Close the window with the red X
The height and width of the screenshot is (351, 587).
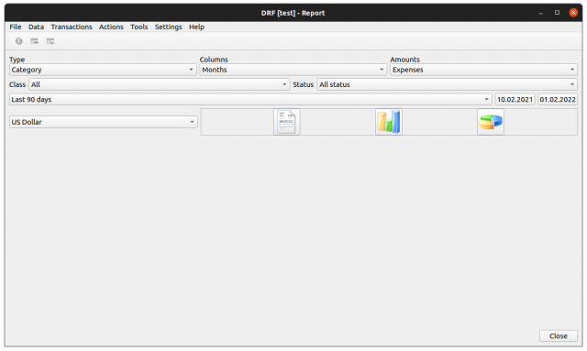pos(573,13)
